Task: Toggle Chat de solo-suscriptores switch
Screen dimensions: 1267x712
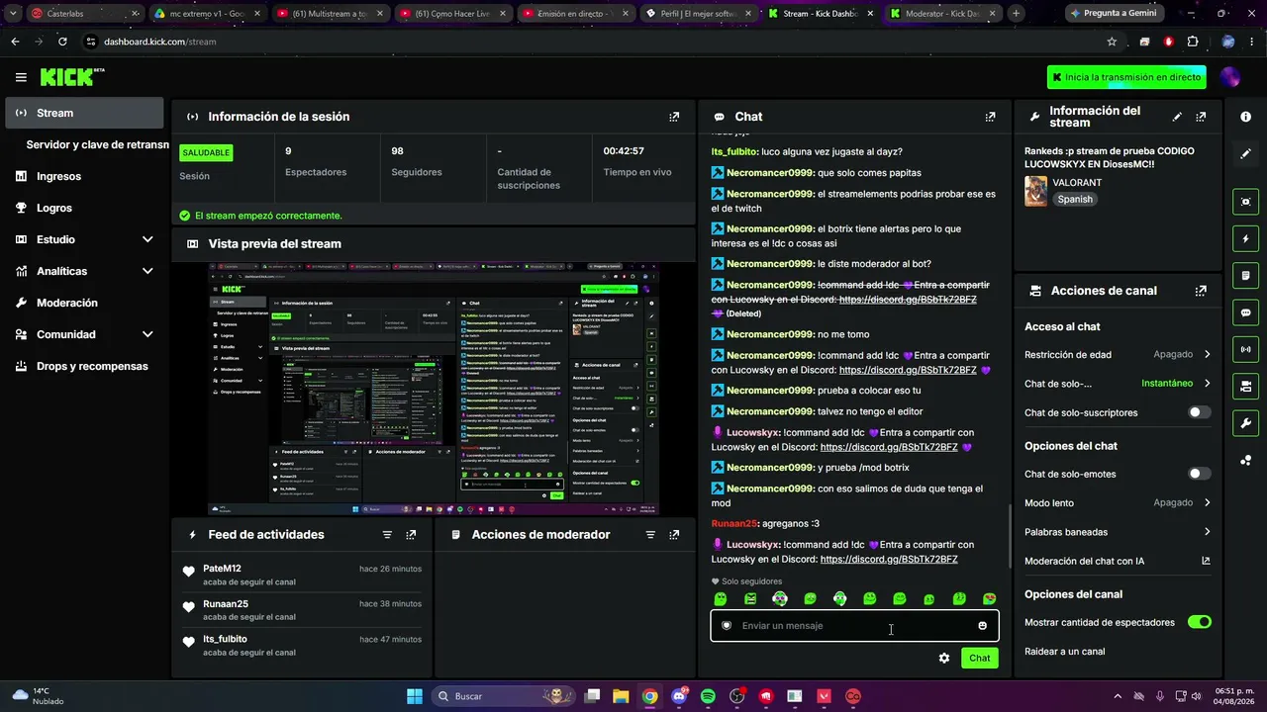Action: click(x=1199, y=412)
